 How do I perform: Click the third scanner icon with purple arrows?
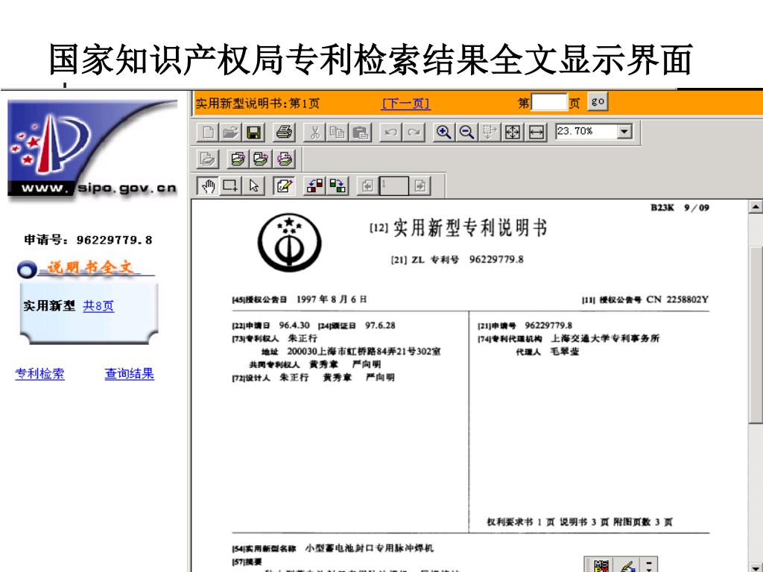click(x=284, y=159)
